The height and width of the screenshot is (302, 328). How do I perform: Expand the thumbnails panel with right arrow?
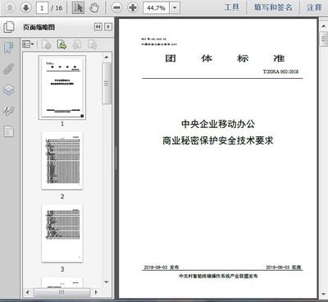[x=108, y=27]
